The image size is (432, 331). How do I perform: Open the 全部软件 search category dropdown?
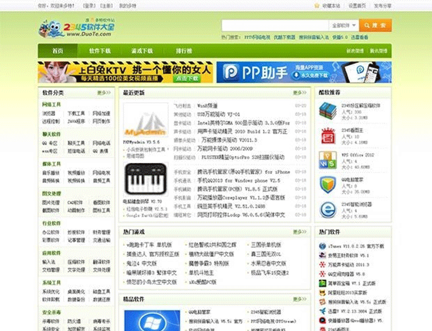coord(343,25)
